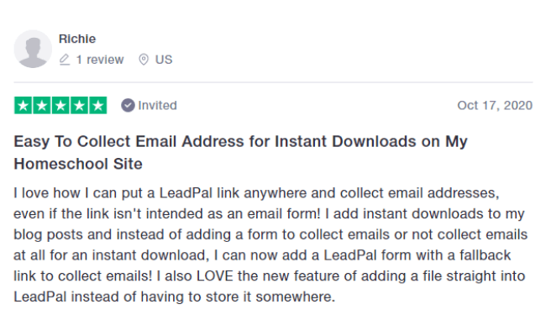Click the final line 'LeadPal instead of having'
Screen dimensions: 546x336
[x=174, y=297]
